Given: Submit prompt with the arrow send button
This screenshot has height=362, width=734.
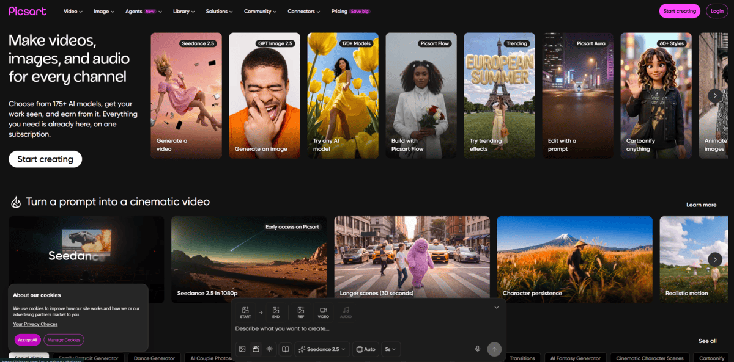Looking at the screenshot, I should click(x=494, y=349).
